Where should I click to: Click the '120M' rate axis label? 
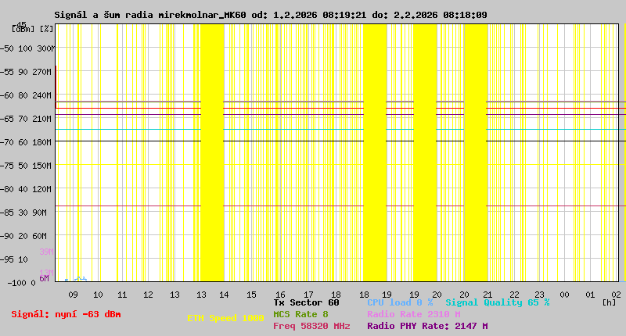tap(42, 189)
